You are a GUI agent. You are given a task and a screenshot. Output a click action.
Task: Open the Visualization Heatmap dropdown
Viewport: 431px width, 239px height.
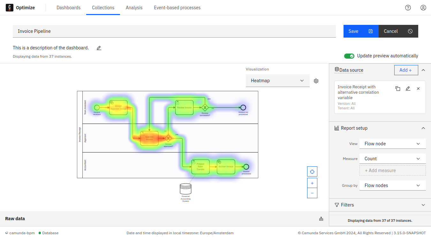coord(277,81)
